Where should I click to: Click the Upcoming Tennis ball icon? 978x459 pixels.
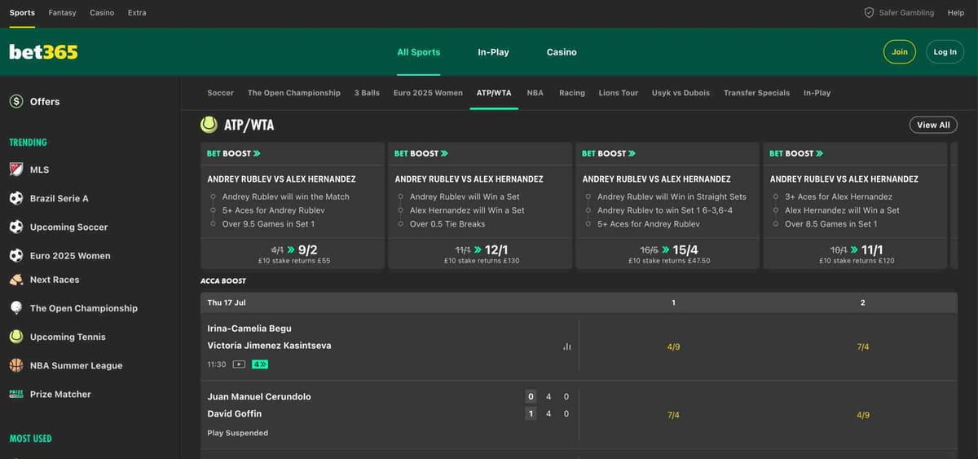click(16, 337)
